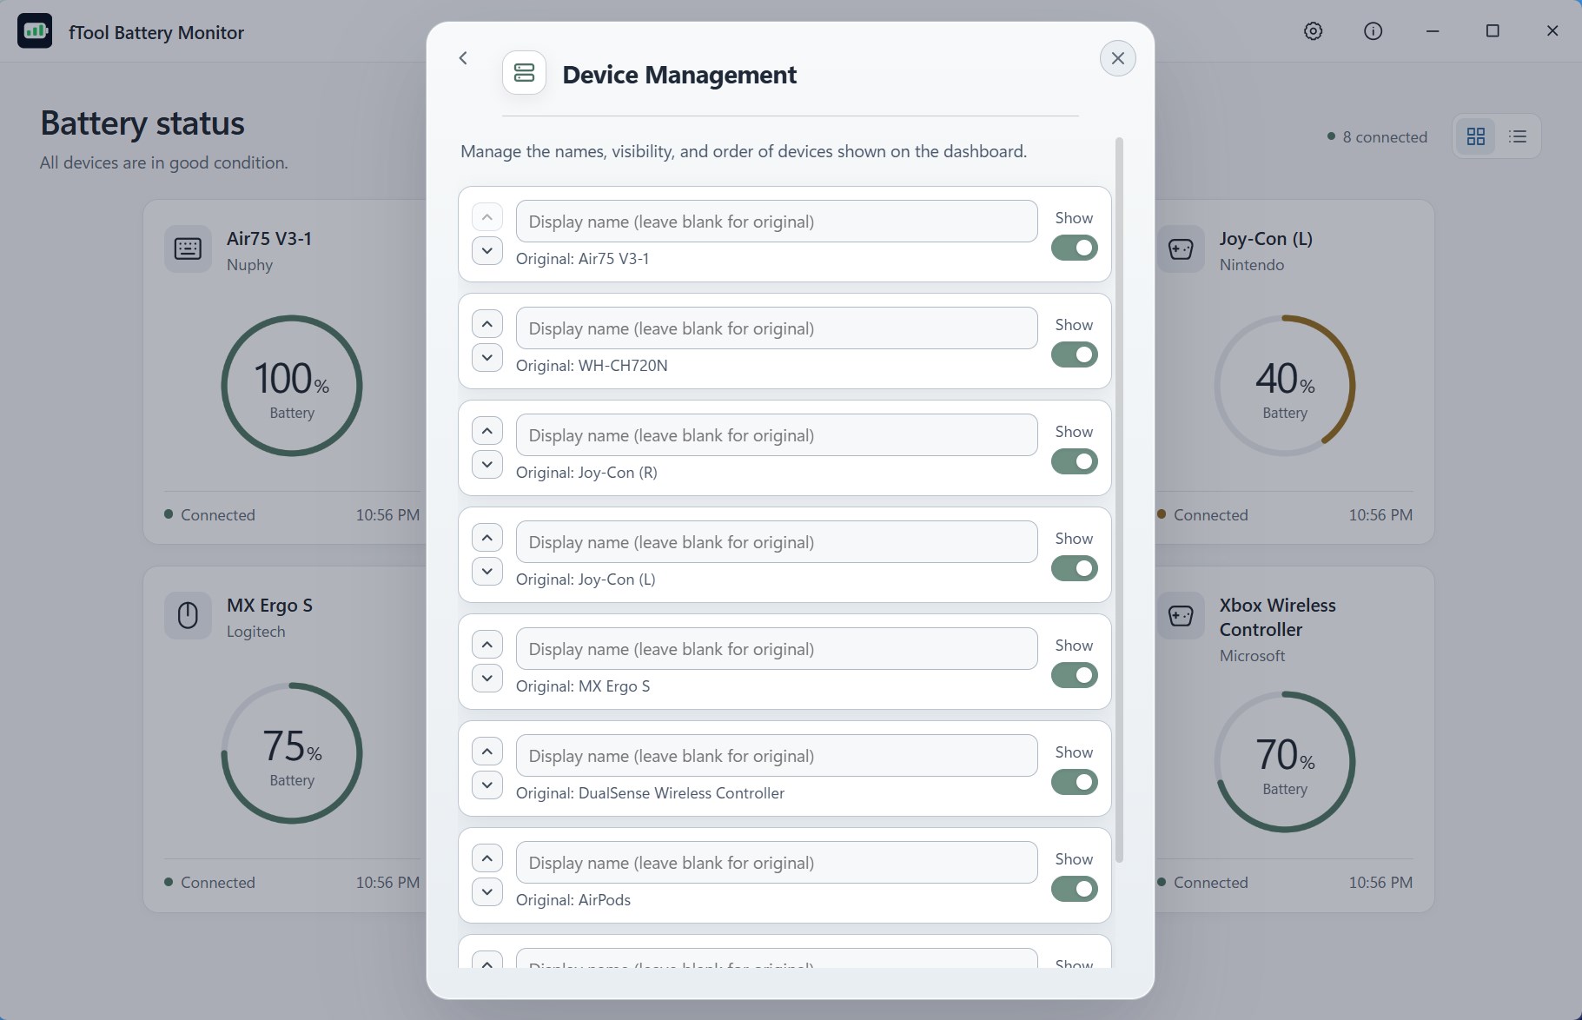
Task: Move WH-CH720N down in the order
Action: (487, 358)
